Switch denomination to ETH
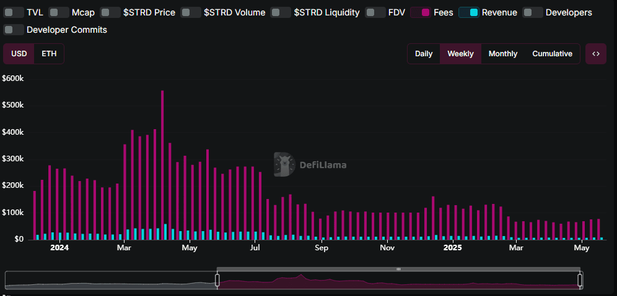 49,54
